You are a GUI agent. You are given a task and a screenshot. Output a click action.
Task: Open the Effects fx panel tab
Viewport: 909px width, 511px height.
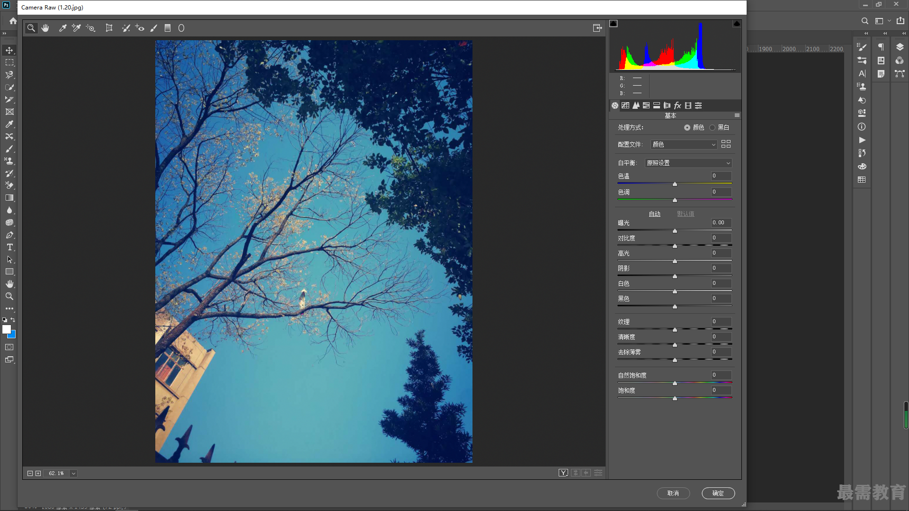677,106
